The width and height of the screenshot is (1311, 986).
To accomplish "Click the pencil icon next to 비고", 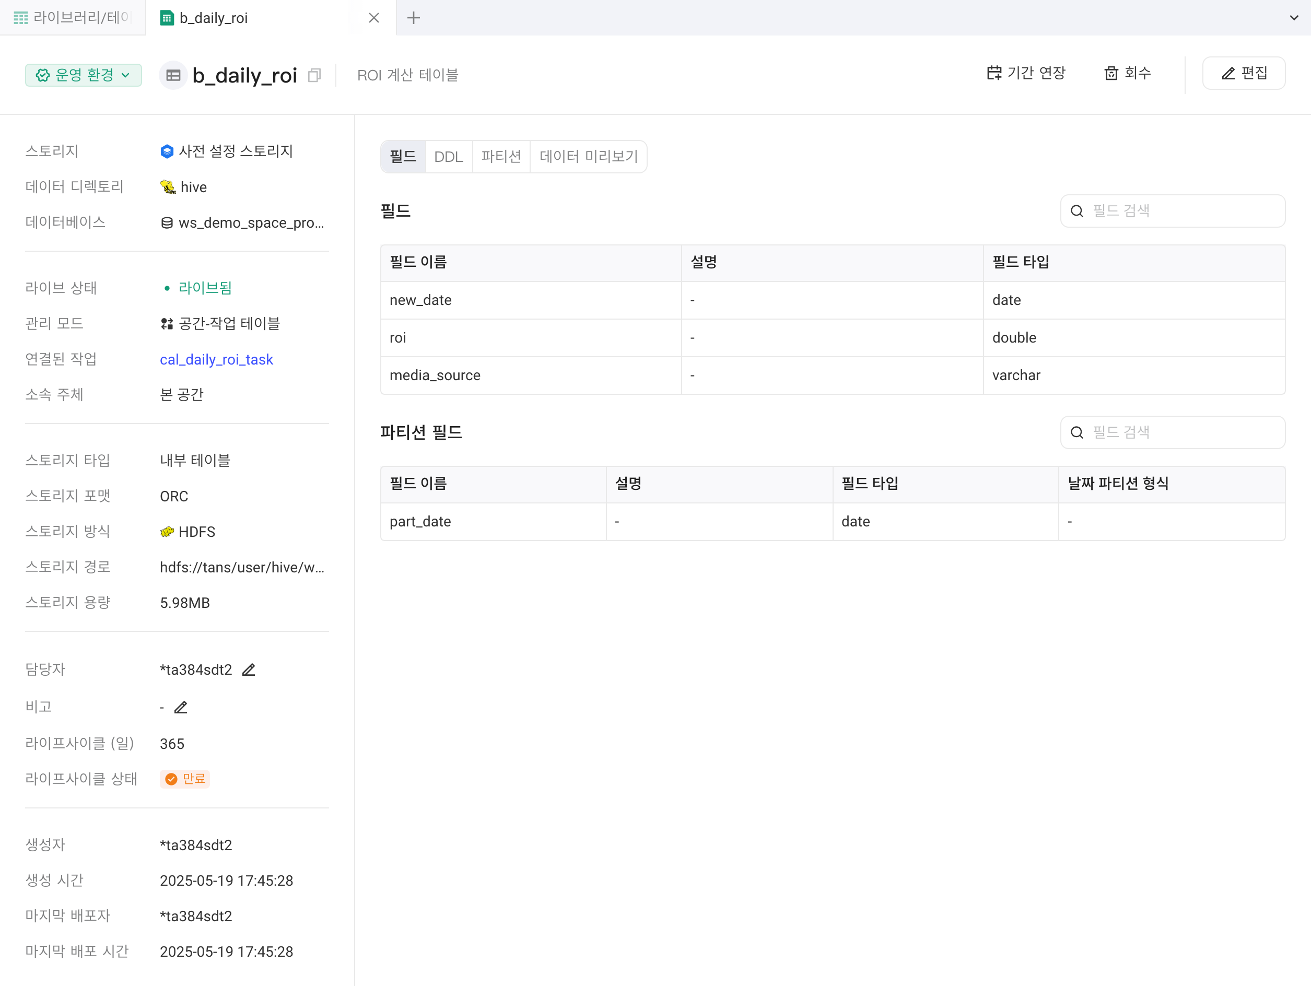I will coord(181,707).
